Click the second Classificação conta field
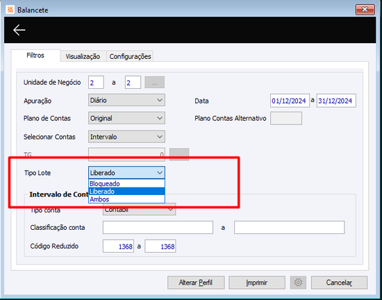The width and height of the screenshot is (382, 300). (x=290, y=228)
